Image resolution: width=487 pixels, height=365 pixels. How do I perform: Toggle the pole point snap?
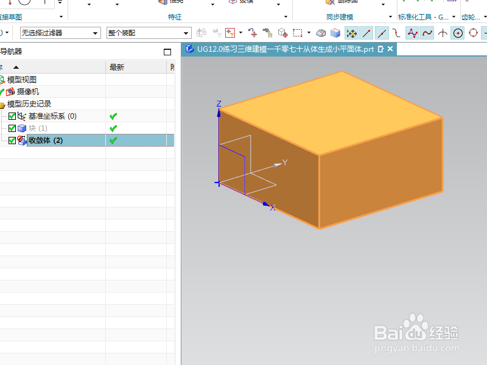click(412, 33)
